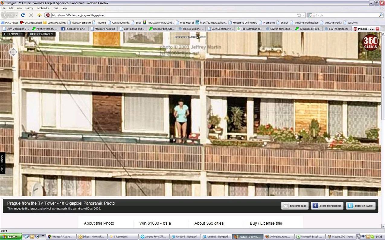Reload the page with the refresh icon
The width and height of the screenshot is (385, 240).
pyautogui.click(x=23, y=15)
